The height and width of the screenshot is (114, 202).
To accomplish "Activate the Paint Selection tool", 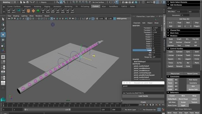I will 3,29.
